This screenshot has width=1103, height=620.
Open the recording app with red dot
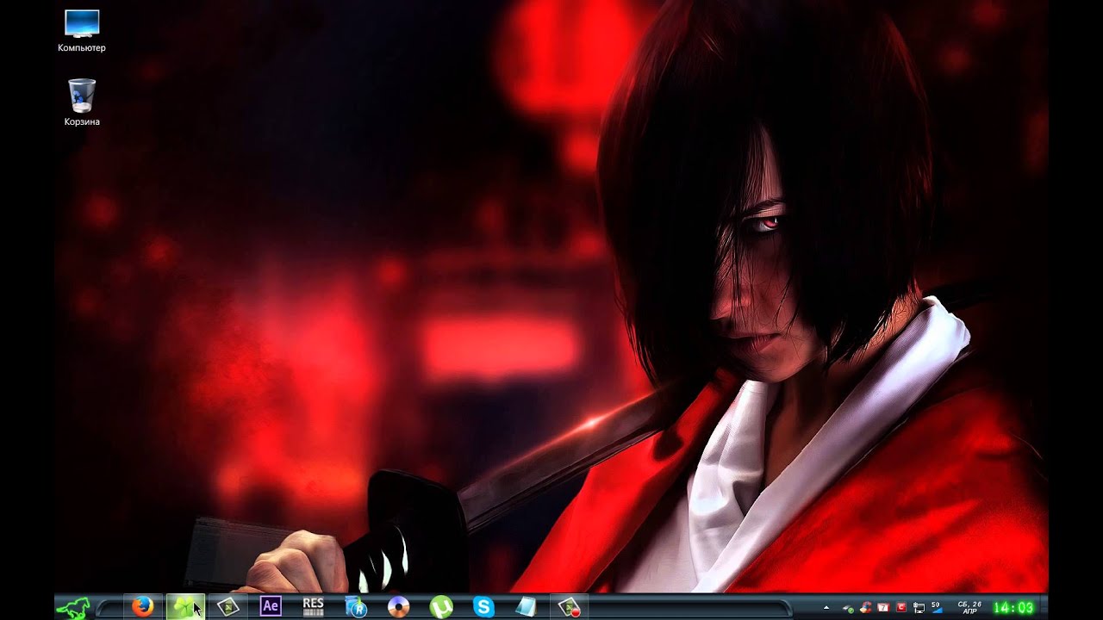coord(569,607)
